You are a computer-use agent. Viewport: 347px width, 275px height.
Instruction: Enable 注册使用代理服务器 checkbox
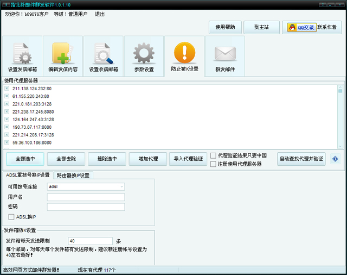pos(213,164)
